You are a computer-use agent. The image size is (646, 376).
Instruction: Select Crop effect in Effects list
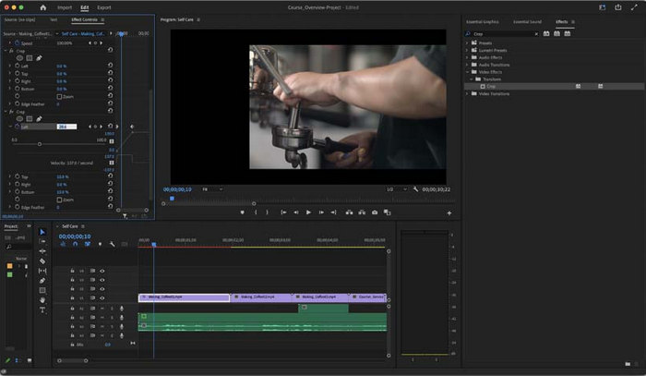(x=554, y=86)
